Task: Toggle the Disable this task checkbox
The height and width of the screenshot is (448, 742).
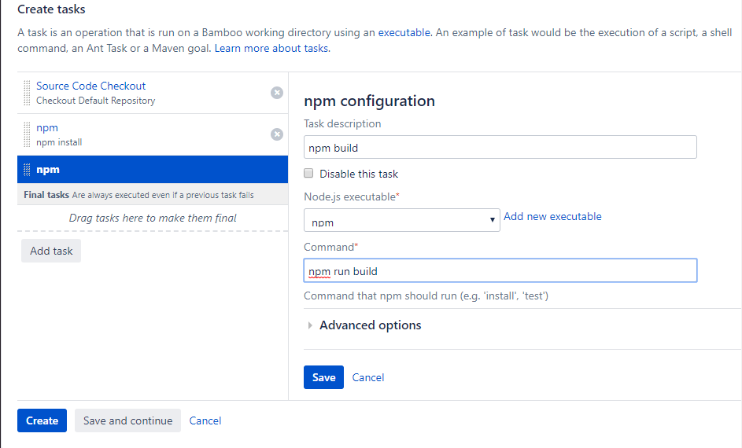Action: 308,173
